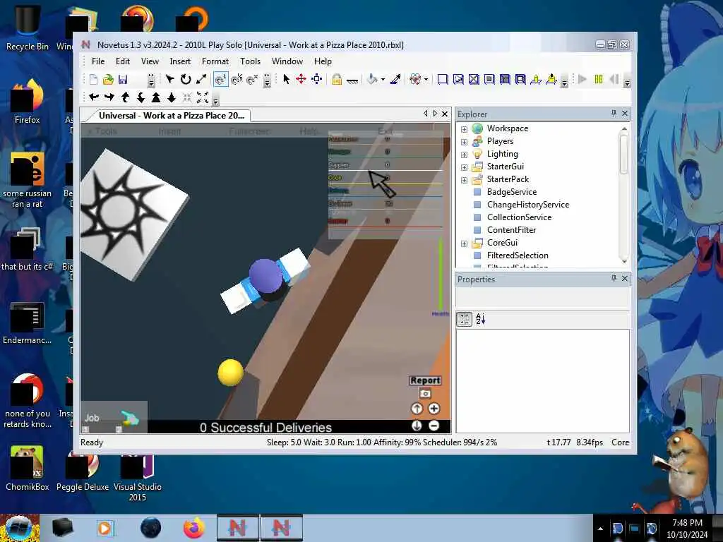Pan the camera left with the left arrow
Image resolution: width=723 pixels, height=542 pixels.
[x=94, y=97]
